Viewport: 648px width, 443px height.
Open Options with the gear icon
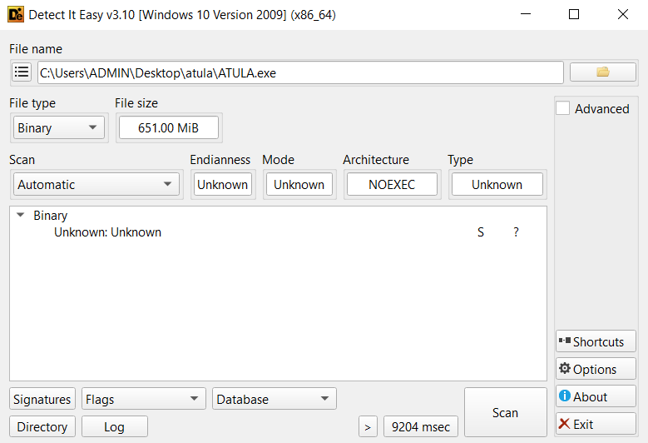(596, 369)
